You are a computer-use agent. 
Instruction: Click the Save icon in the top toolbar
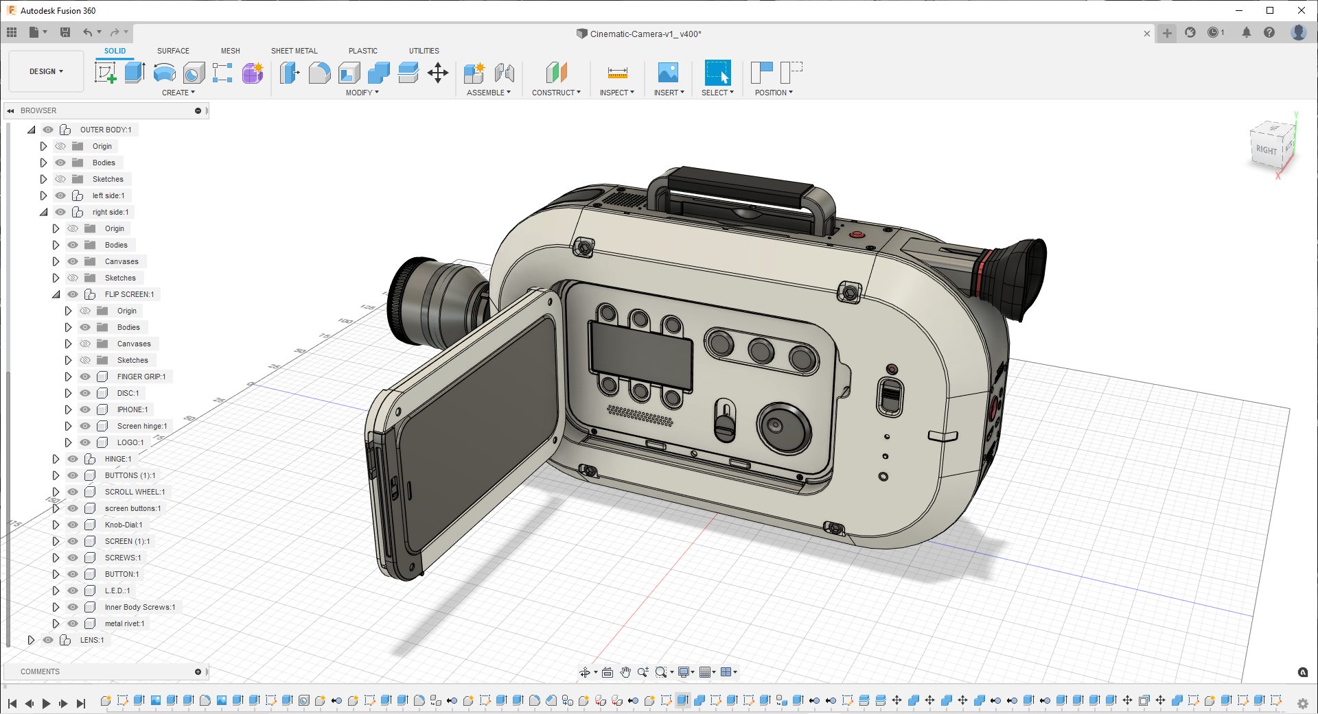coord(65,32)
